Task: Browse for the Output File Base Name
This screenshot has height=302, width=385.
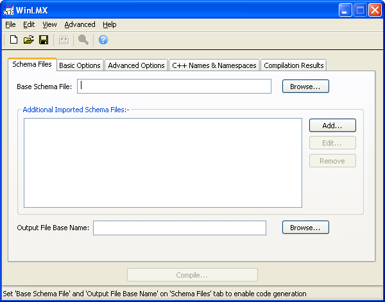Action: 305,228
